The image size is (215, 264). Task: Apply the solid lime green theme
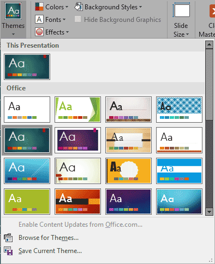[27, 202]
